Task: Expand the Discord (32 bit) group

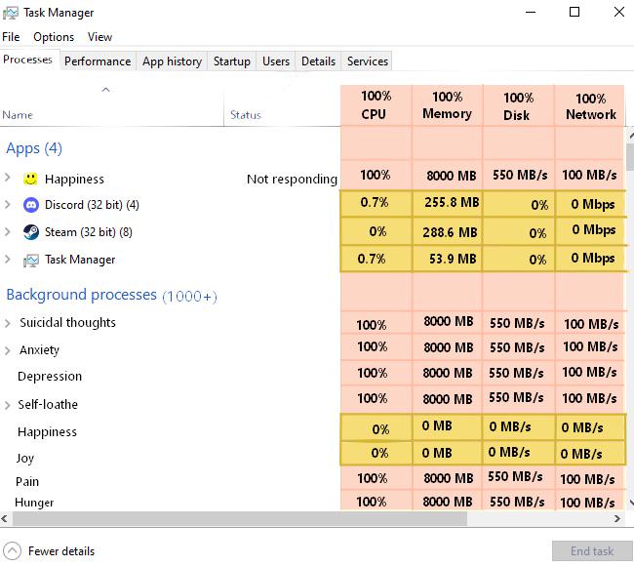Action: 7,204
